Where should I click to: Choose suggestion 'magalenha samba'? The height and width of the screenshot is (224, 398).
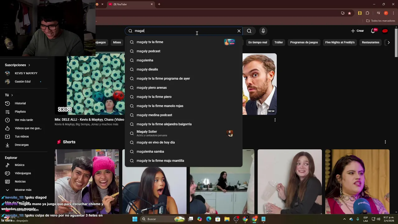pyautogui.click(x=183, y=152)
